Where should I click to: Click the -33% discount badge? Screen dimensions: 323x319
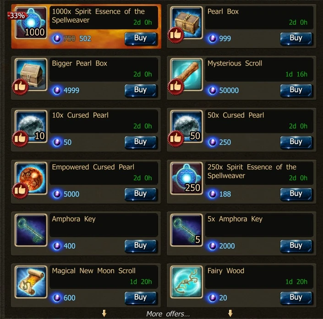tap(16, 16)
